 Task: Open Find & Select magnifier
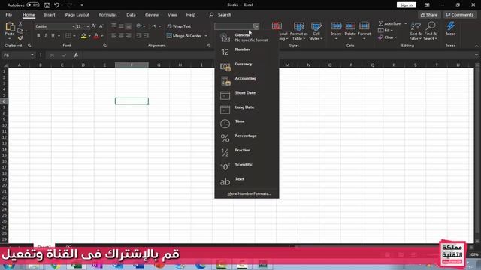click(431, 31)
